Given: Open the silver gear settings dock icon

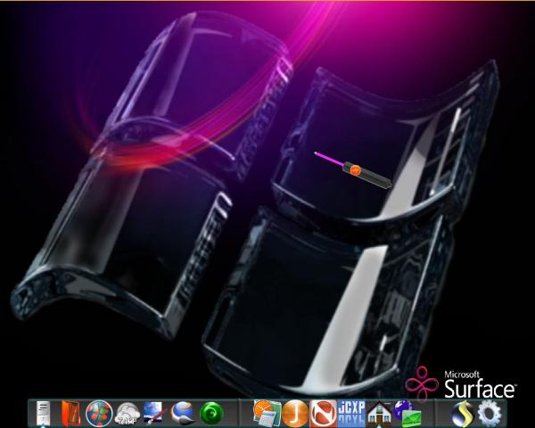Looking at the screenshot, I should click(x=490, y=414).
